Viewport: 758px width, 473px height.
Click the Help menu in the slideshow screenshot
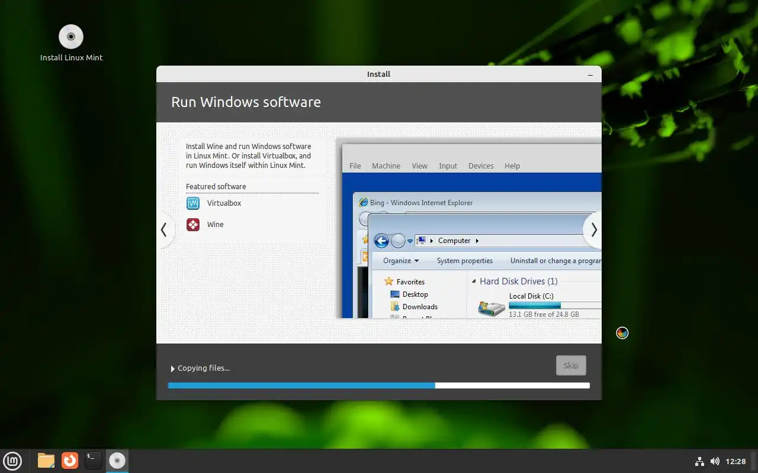(x=512, y=166)
